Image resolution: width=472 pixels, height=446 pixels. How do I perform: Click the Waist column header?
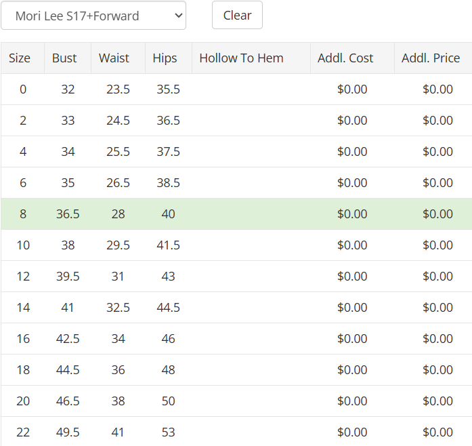point(118,58)
